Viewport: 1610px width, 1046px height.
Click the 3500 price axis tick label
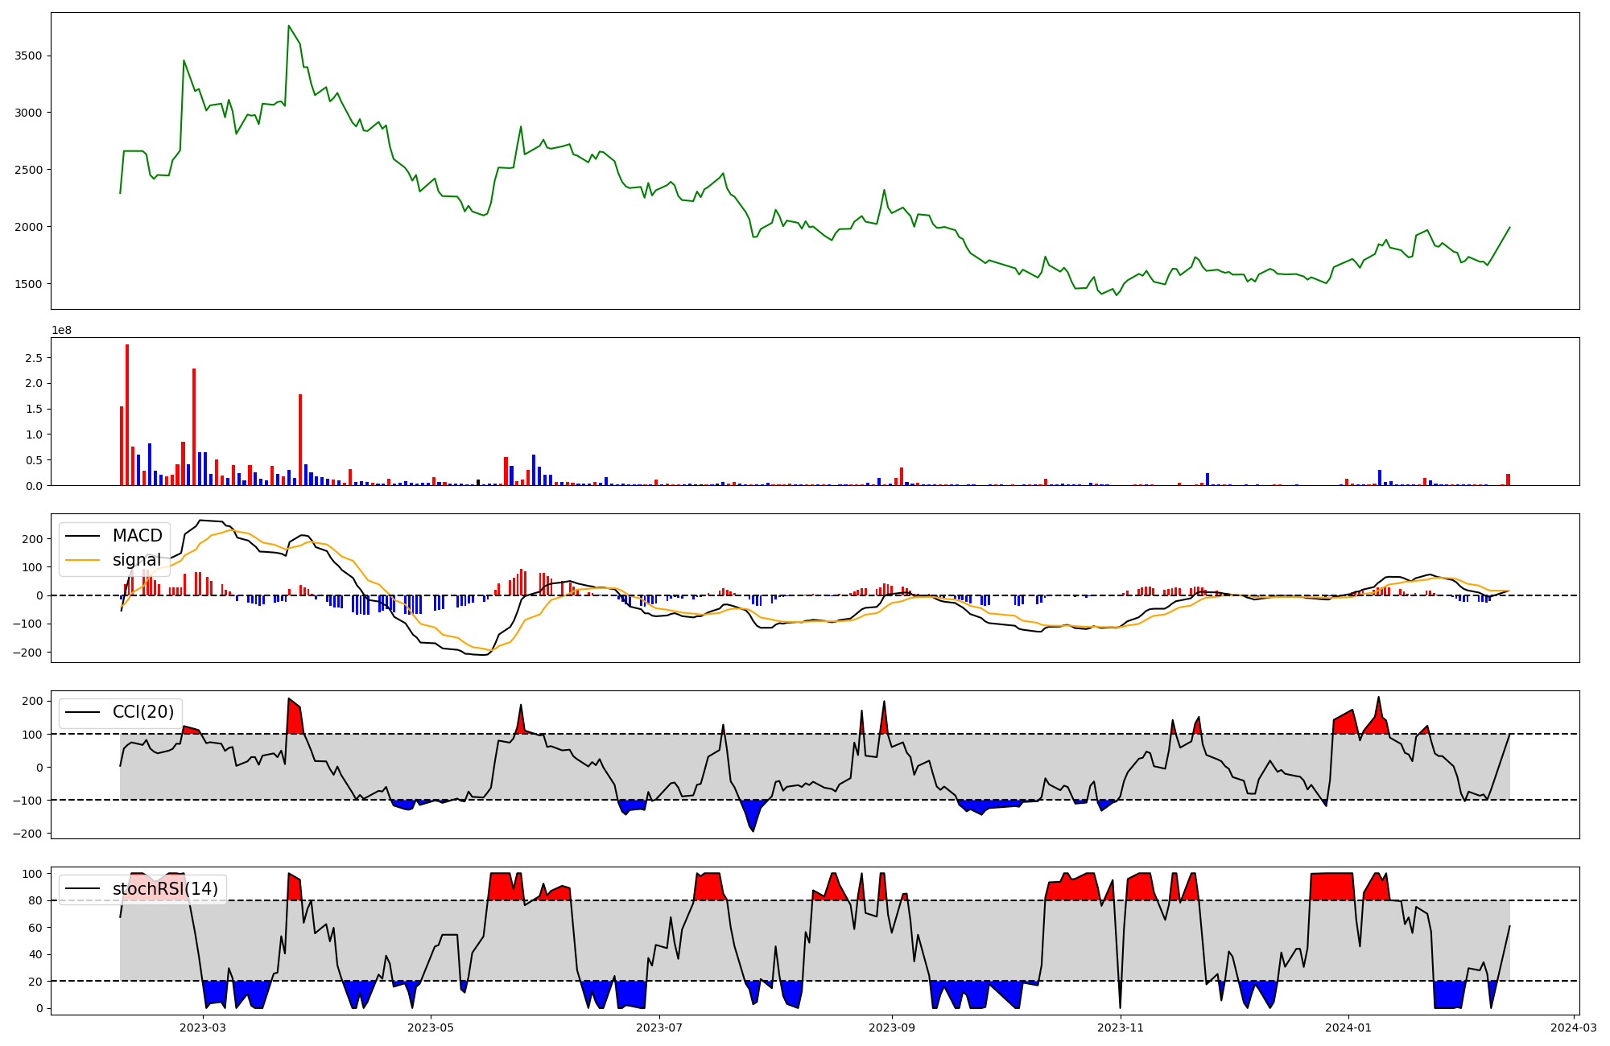coord(30,56)
